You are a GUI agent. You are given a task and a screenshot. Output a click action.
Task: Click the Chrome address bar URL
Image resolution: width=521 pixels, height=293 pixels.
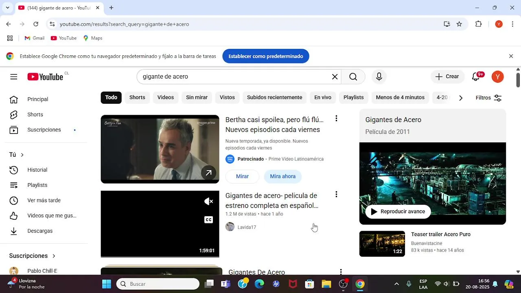[x=124, y=24]
